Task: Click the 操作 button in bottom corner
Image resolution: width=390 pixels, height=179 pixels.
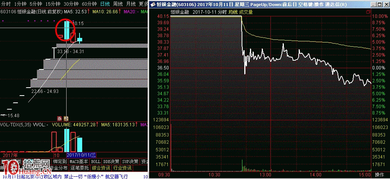Action: [379, 174]
